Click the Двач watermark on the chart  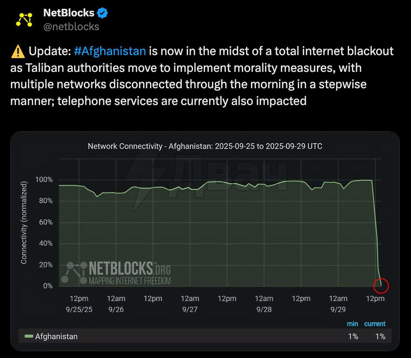pyautogui.click(x=225, y=174)
